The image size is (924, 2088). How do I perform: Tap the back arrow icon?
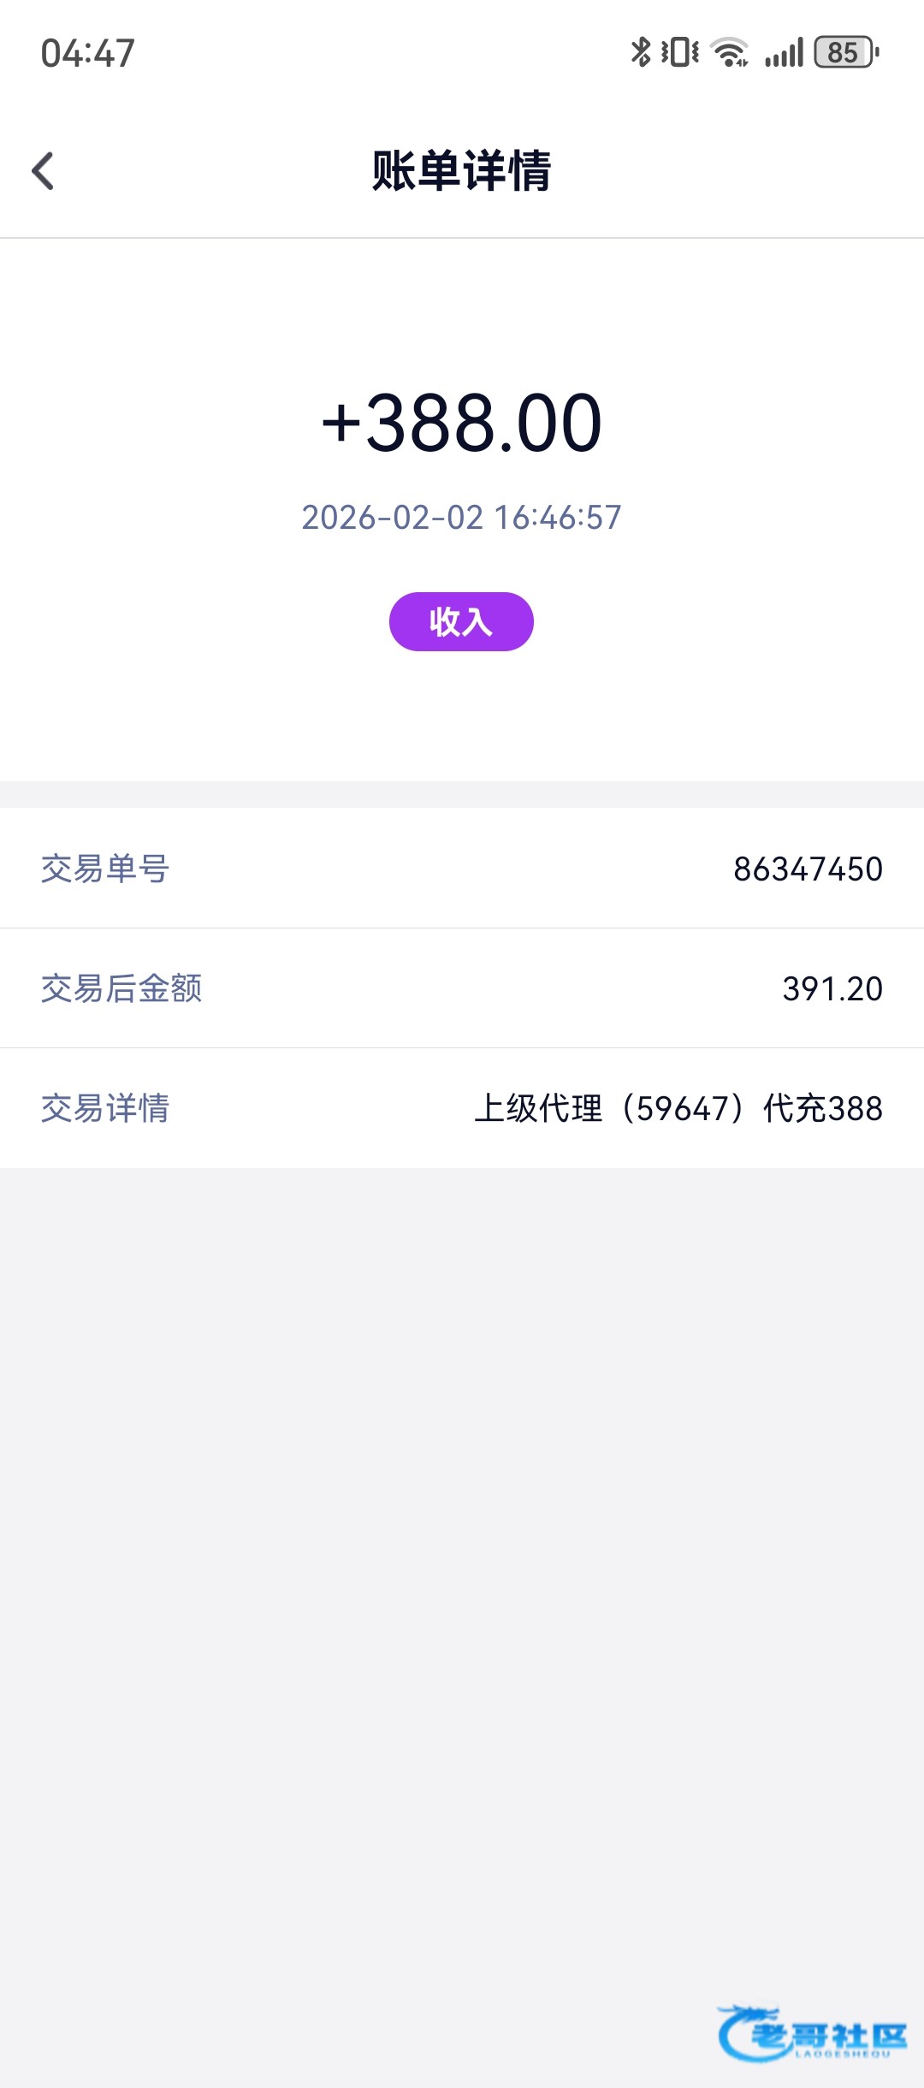[x=43, y=171]
